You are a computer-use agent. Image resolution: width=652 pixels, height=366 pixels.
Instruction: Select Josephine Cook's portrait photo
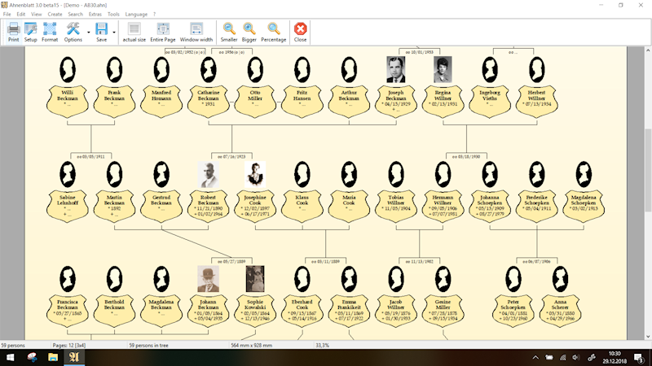tap(255, 174)
